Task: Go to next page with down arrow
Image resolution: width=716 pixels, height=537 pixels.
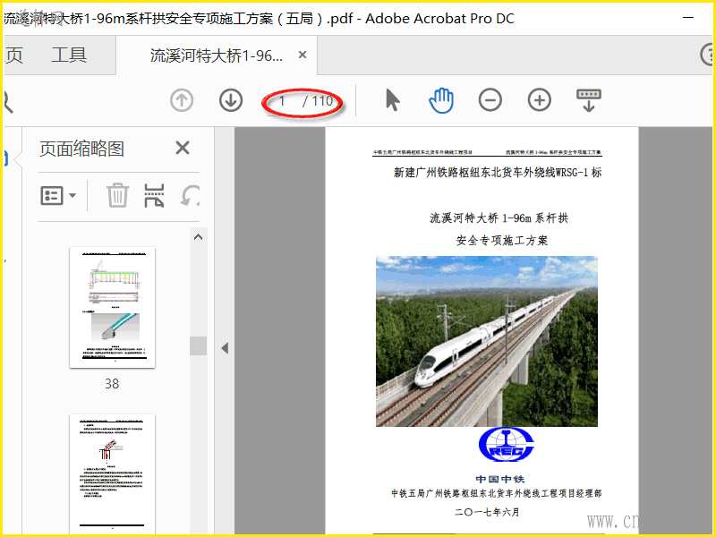Action: [x=231, y=100]
